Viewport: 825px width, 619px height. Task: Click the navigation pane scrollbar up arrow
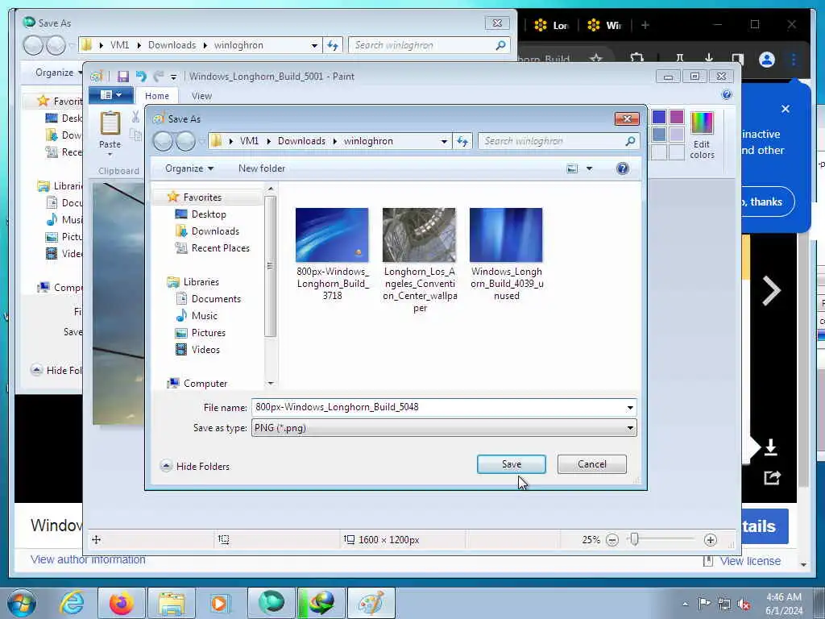[271, 189]
